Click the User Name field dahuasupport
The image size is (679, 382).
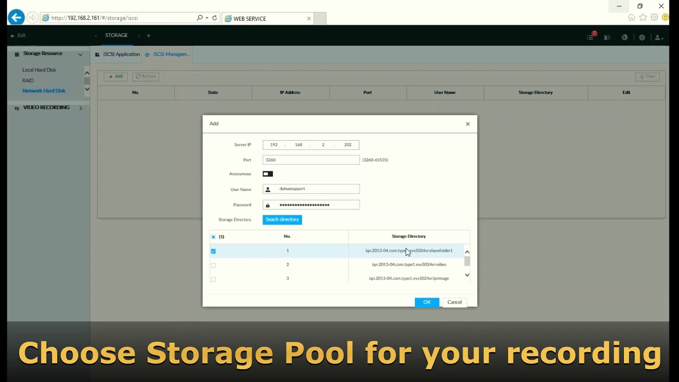[311, 189]
